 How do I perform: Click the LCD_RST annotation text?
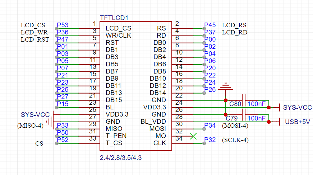(35, 39)
